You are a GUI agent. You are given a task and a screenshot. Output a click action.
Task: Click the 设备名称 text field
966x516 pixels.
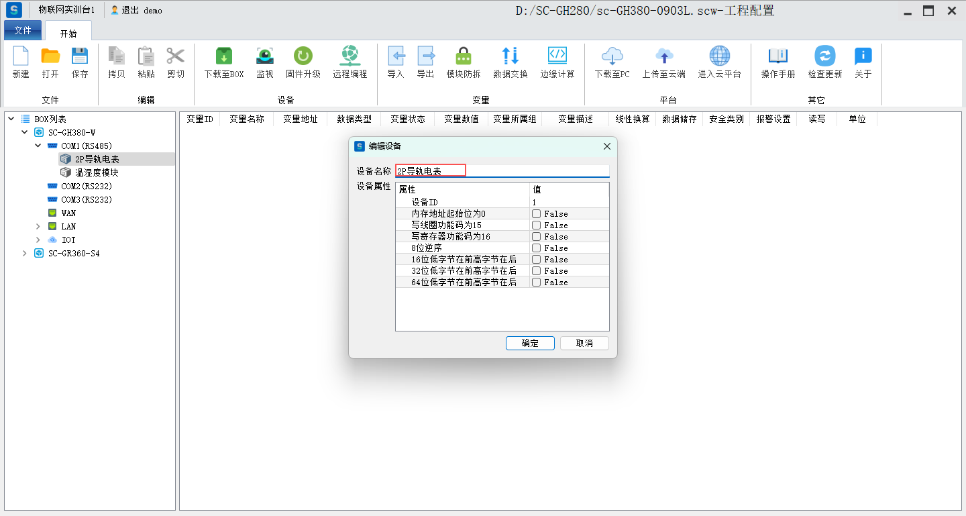[502, 171]
